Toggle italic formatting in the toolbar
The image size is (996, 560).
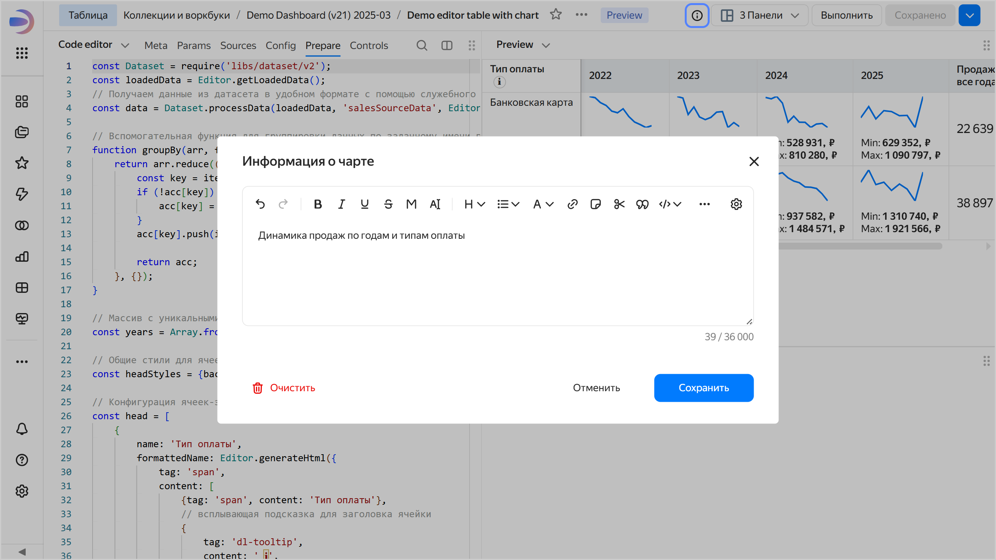tap(341, 204)
